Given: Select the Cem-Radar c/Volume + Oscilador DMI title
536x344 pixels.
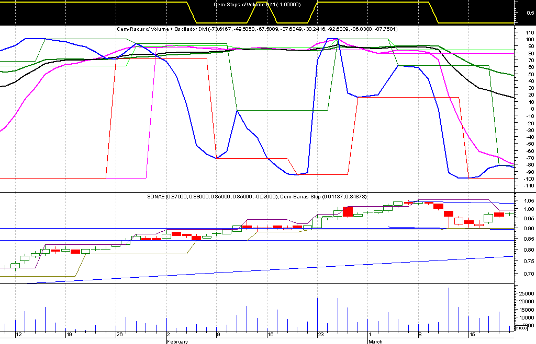Looking at the screenshot, I should point(256,30).
